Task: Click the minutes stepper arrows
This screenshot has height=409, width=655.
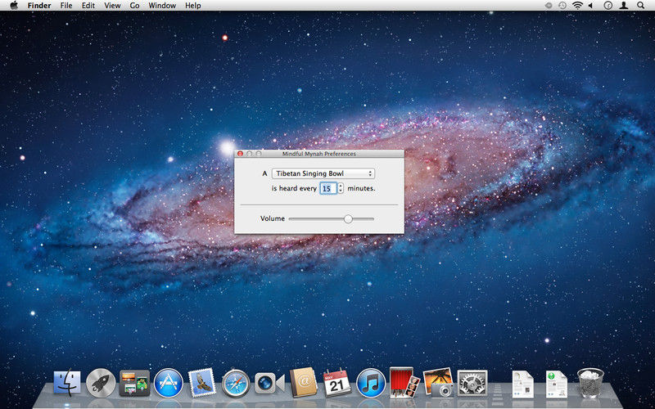Action: [x=341, y=189]
